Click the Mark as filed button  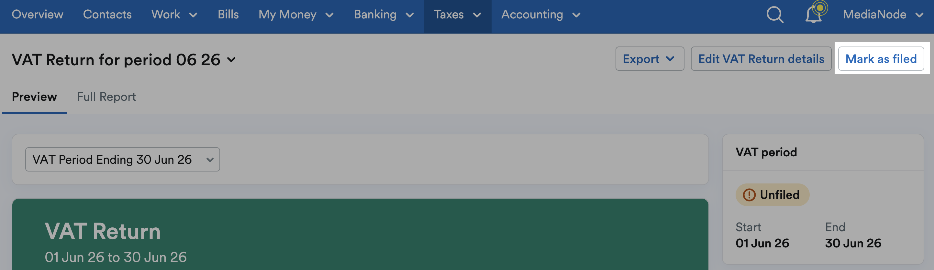[881, 59]
